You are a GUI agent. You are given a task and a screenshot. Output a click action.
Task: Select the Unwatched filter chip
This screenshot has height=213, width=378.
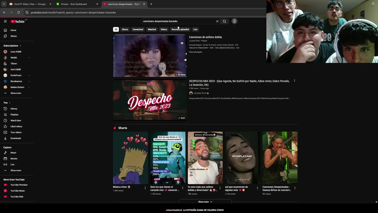pyautogui.click(x=138, y=29)
